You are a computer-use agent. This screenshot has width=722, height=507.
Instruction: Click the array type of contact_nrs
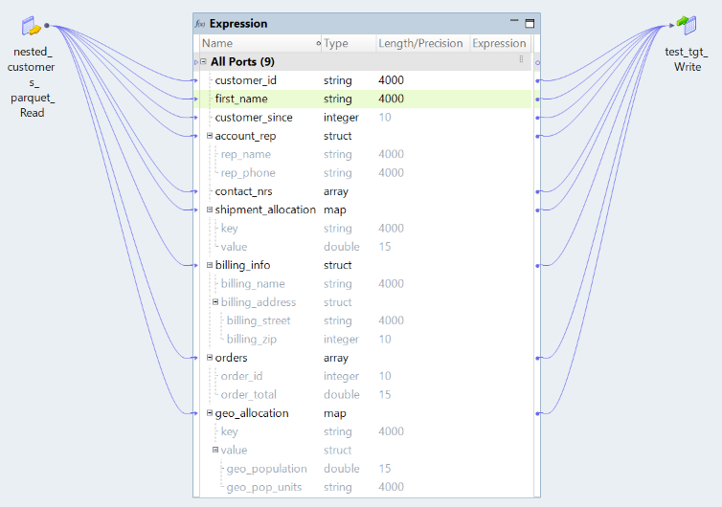[x=336, y=191]
